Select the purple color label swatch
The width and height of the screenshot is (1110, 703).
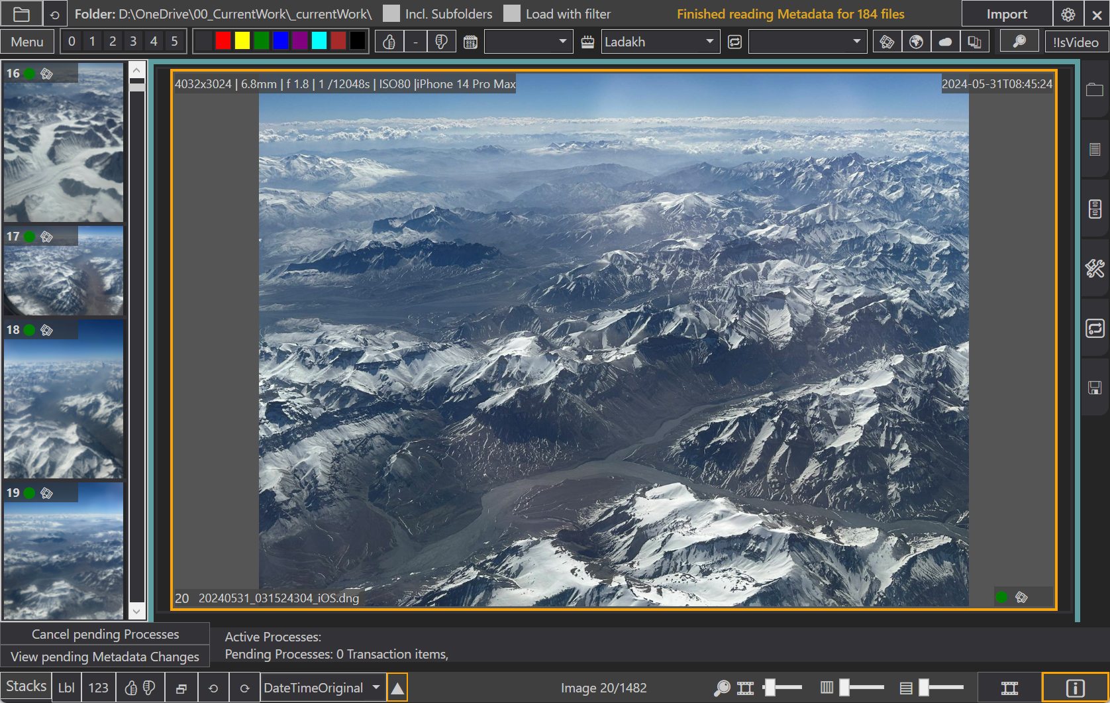[x=300, y=41]
